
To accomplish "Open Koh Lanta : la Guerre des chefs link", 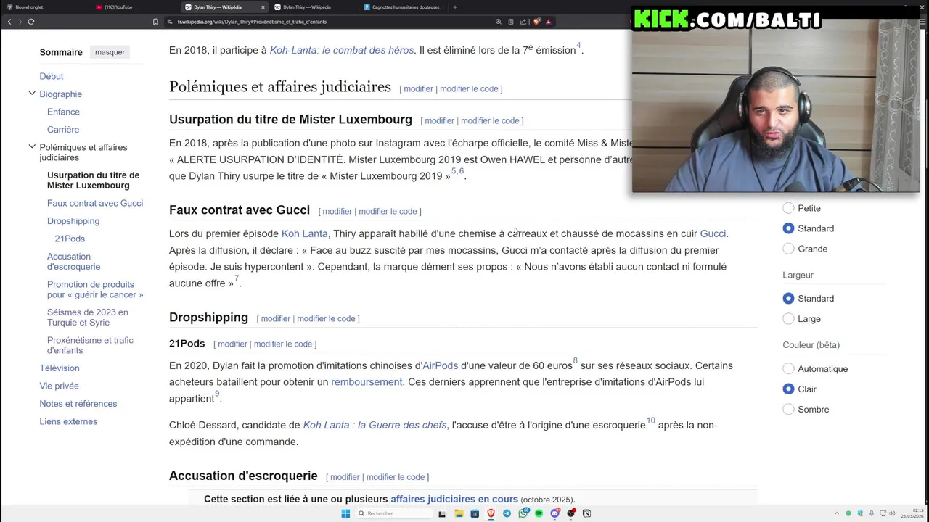I will click(375, 425).
